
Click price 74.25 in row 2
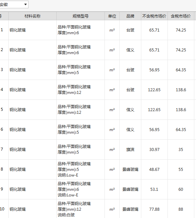click(x=181, y=50)
